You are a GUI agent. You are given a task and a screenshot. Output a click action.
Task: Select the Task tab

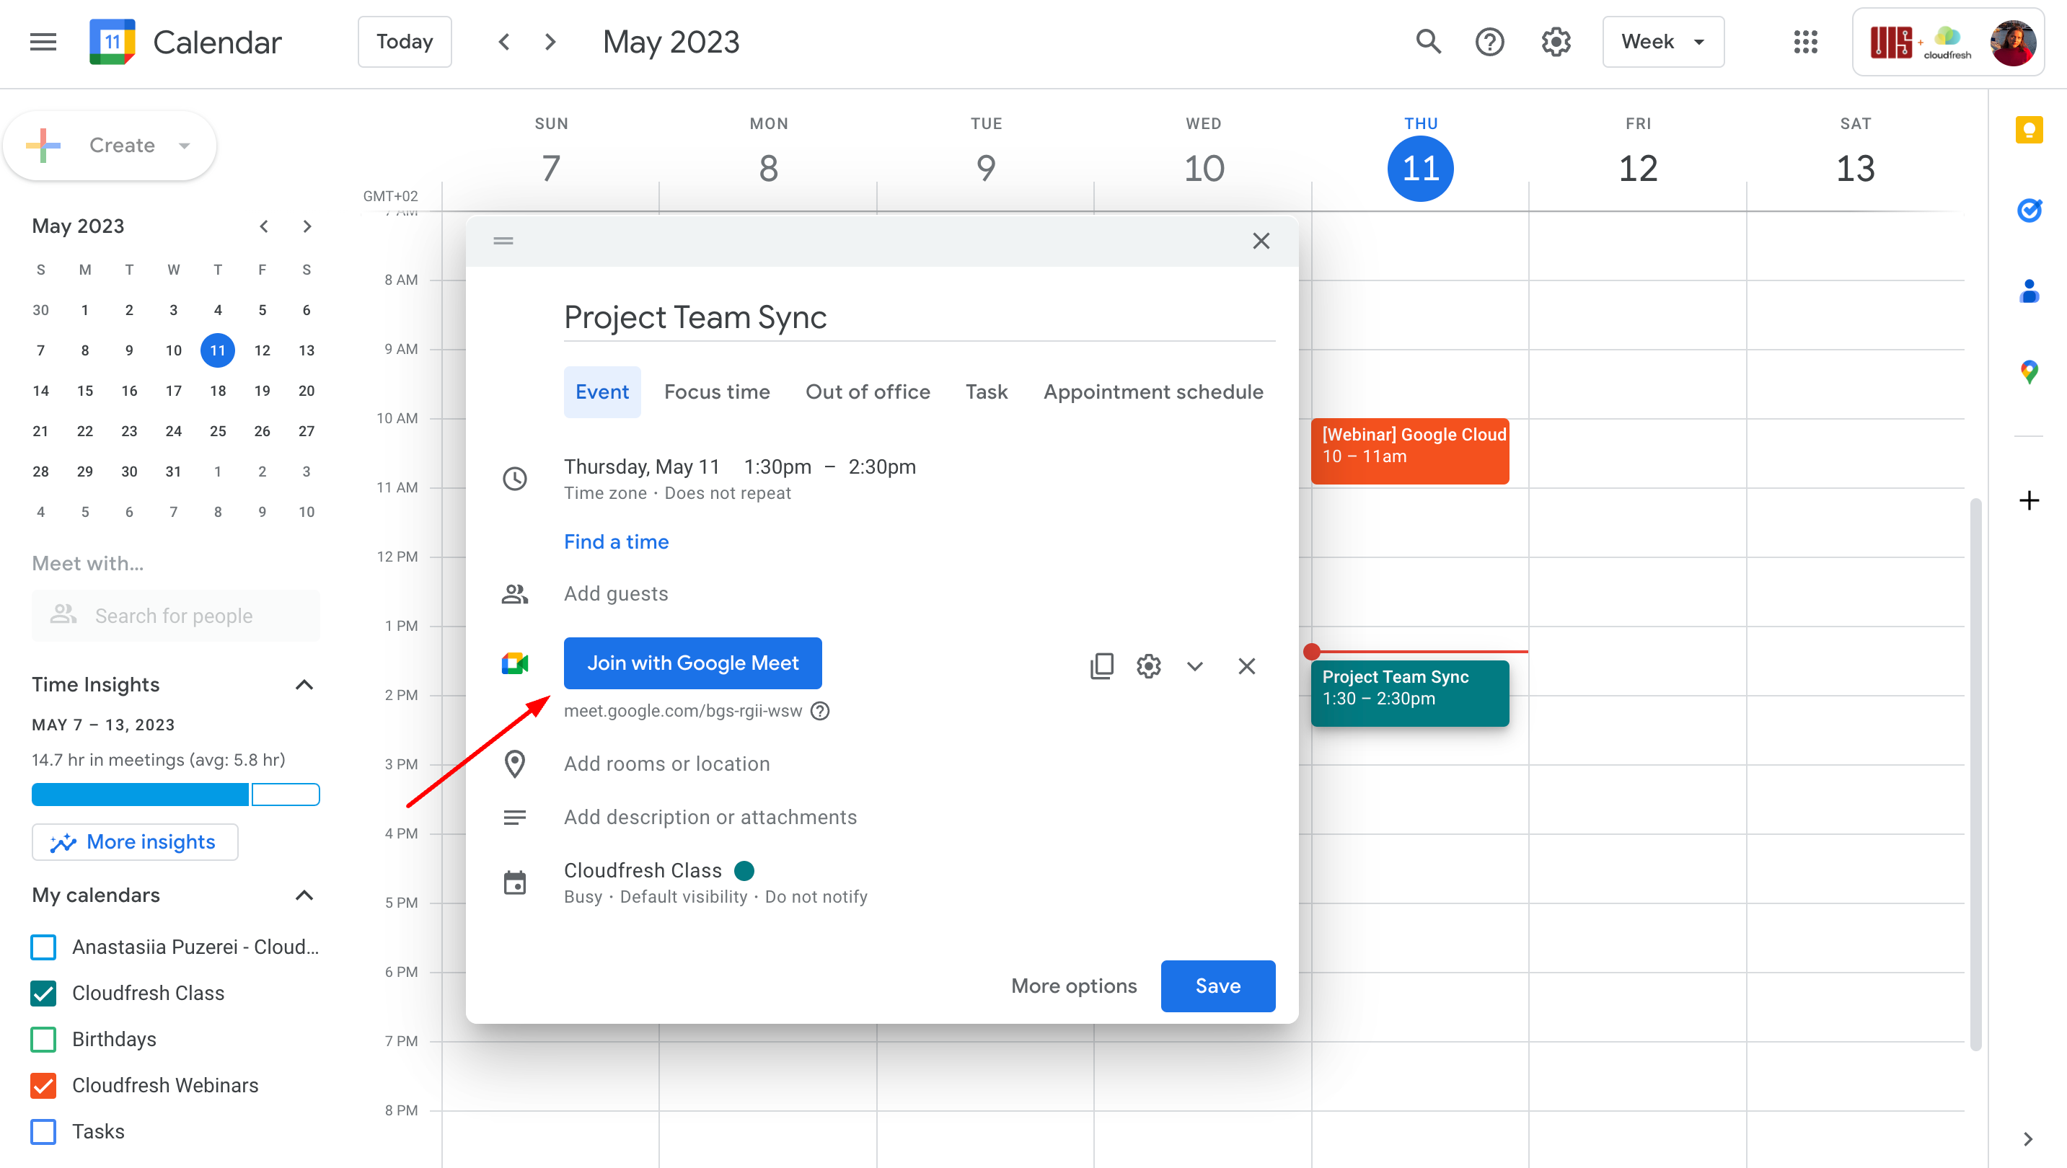[x=987, y=391]
